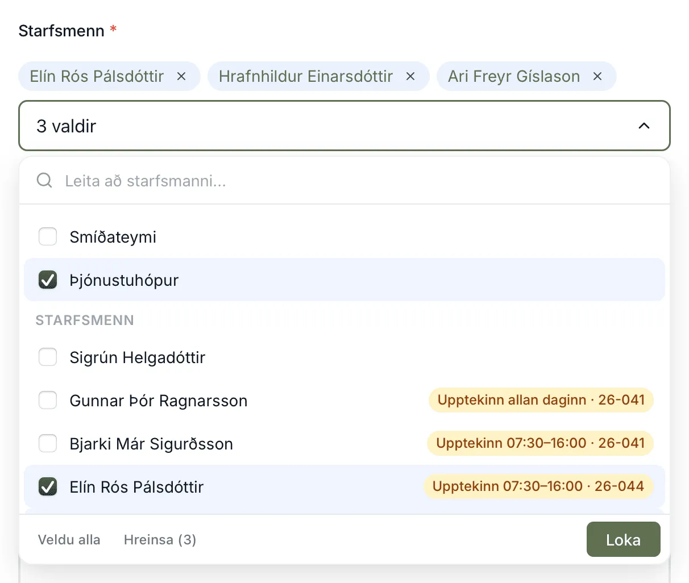This screenshot has width=689, height=583.
Task: Click "Hreinsa (3)" to clear selection
Action: tap(160, 540)
